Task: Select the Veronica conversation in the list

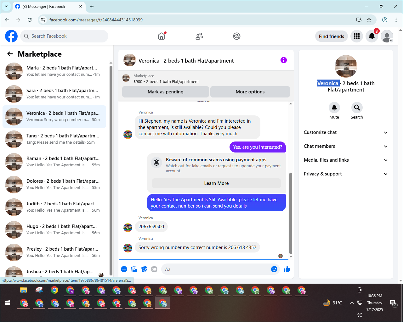Action: tap(54, 117)
